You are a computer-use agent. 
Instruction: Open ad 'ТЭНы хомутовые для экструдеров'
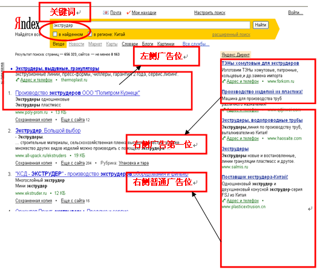point(260,64)
